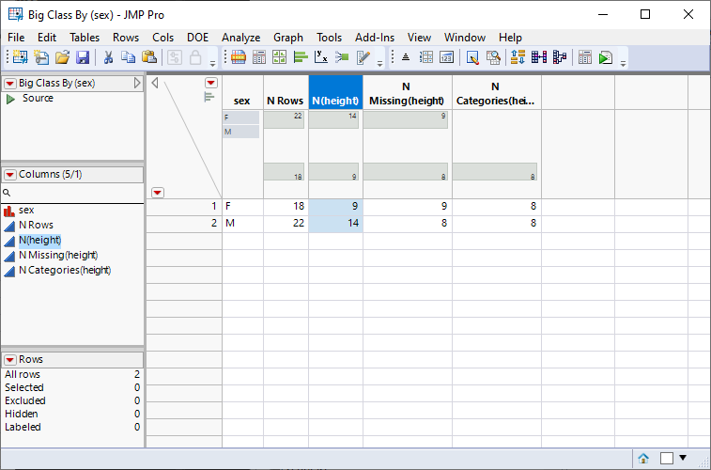The image size is (711, 470).
Task: Click the Join tables toolbar icon
Action: (x=539, y=57)
